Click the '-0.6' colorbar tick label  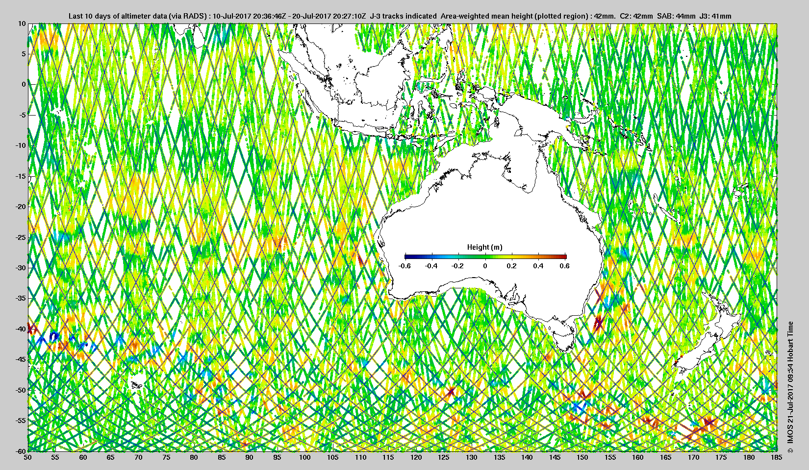click(404, 266)
